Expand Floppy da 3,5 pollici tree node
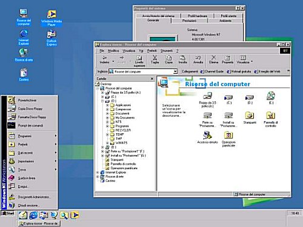303x227 pixels. [102, 93]
